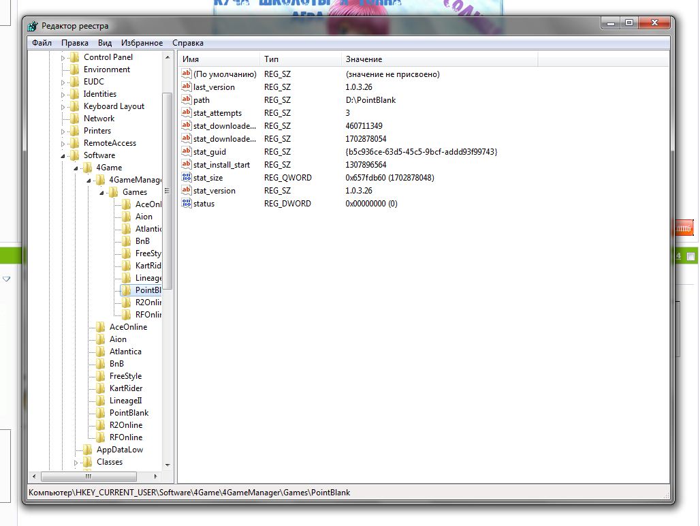Open the Файл menu
This screenshot has width=700, height=526.
tap(42, 43)
